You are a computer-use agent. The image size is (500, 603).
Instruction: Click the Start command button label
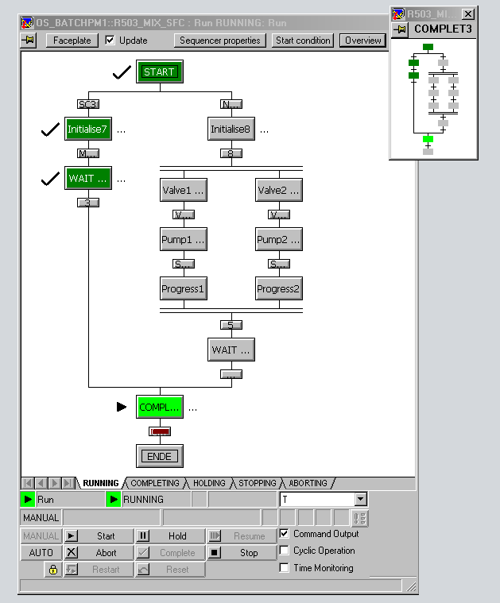pyautogui.click(x=106, y=536)
